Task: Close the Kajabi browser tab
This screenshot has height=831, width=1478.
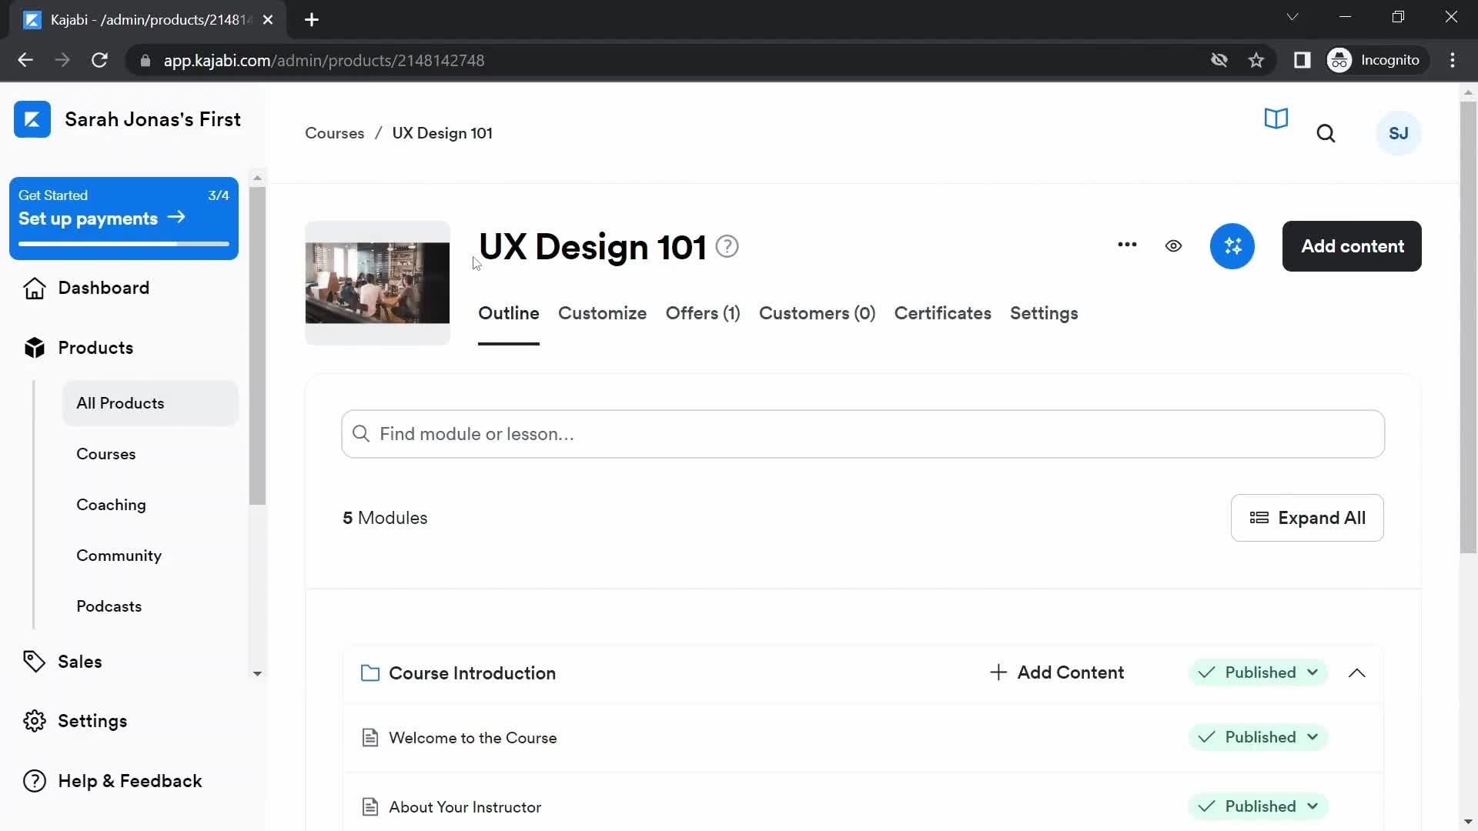Action: 268,20
